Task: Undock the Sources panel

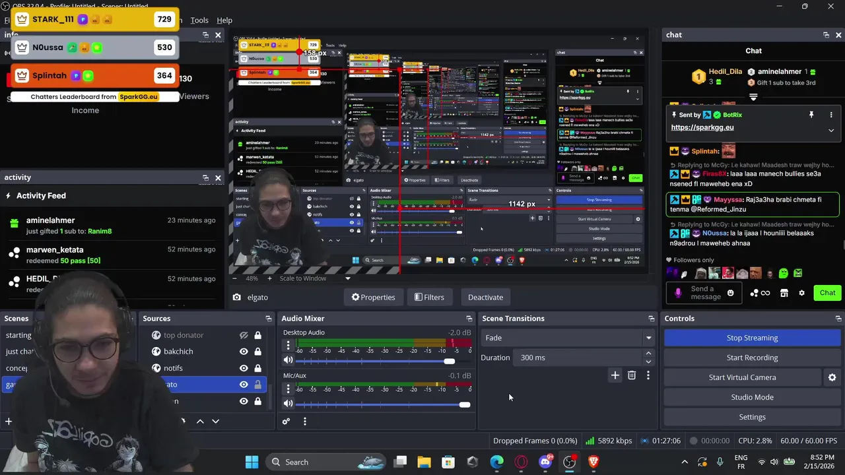Action: tap(268, 319)
